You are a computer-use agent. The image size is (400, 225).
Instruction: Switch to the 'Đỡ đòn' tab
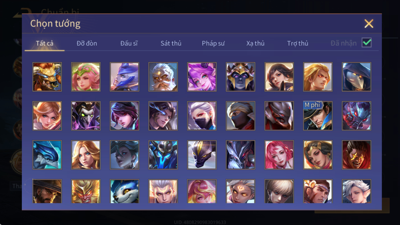click(x=87, y=43)
